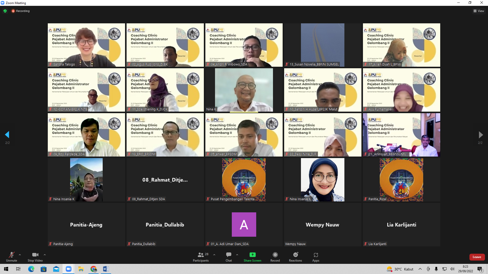Image resolution: width=488 pixels, height=274 pixels.
Task: Select the Lia Karlijanti tile
Action: point(402,225)
